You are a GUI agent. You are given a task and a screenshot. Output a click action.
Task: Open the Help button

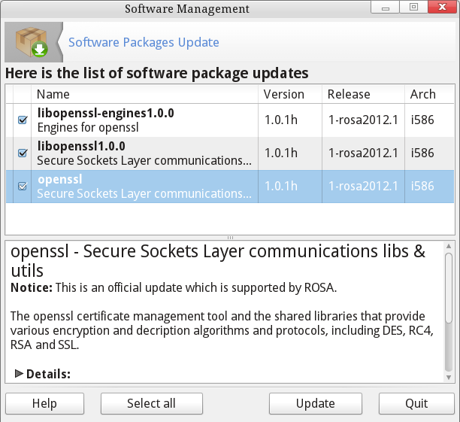(x=44, y=403)
